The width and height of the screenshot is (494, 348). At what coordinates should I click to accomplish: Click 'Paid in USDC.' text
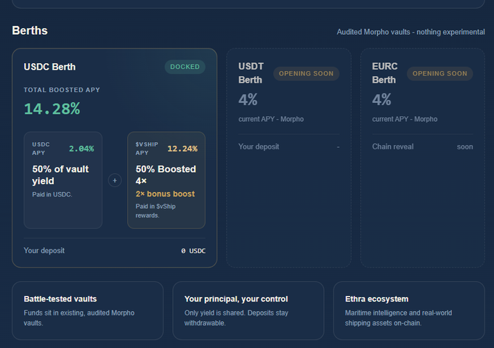(x=52, y=194)
